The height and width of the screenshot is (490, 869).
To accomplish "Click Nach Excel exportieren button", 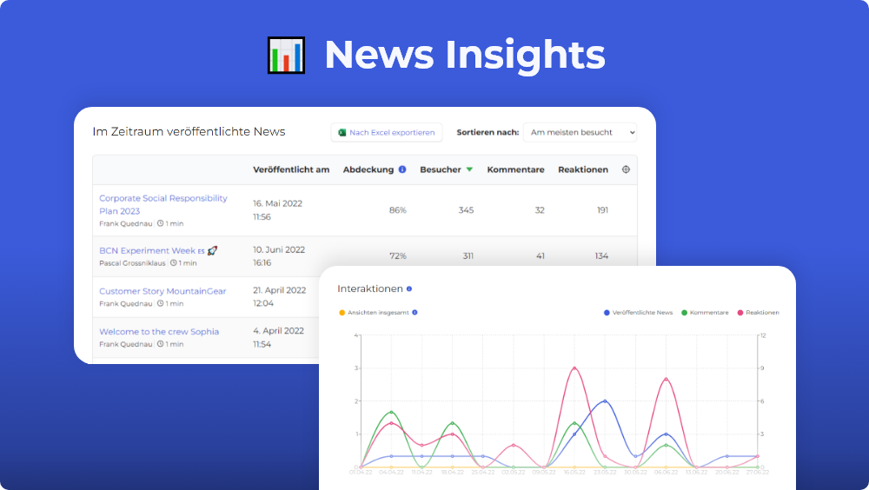I will (387, 132).
